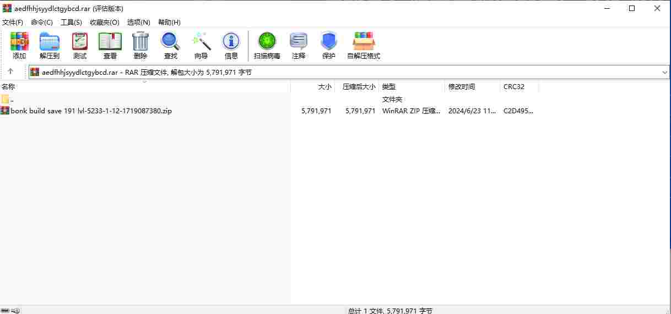Open the 文件(F) menu
Image resolution: width=671 pixels, height=314 pixels.
[13, 23]
